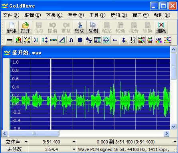Click the colorful Doppler effect icon

click(x=18, y=40)
